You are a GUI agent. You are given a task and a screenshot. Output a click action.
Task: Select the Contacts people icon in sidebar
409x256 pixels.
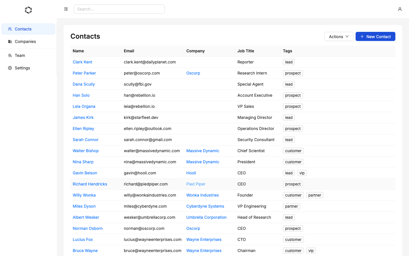[x=10, y=29]
